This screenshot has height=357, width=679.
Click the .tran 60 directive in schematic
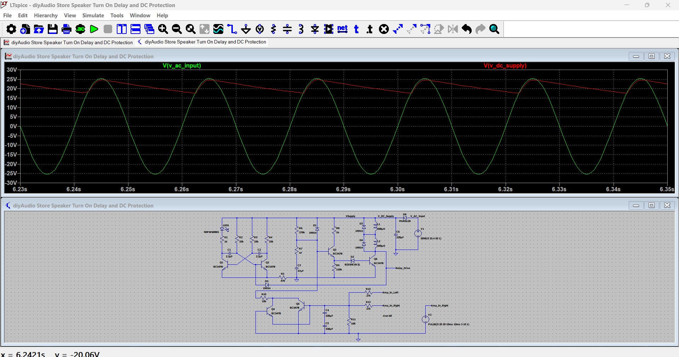click(387, 316)
